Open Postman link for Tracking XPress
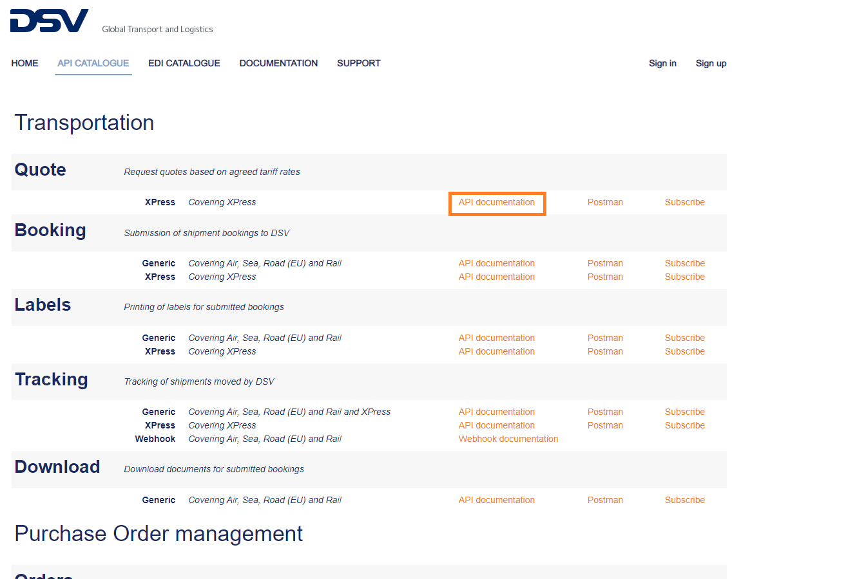866x579 pixels. tap(605, 425)
